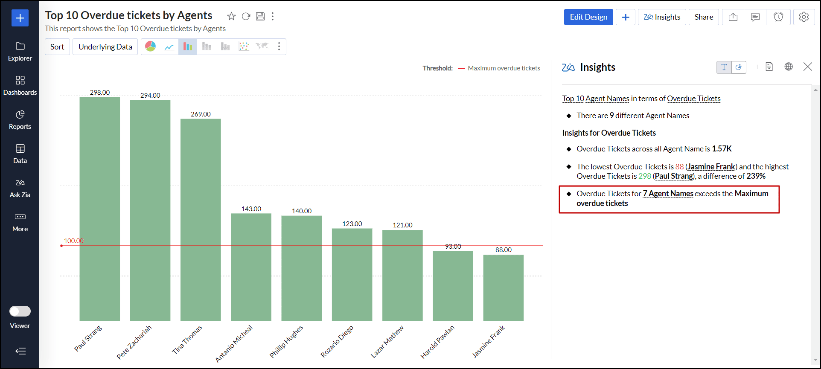Image resolution: width=821 pixels, height=369 pixels.
Task: Open the export icon in top toolbar
Action: point(733,17)
